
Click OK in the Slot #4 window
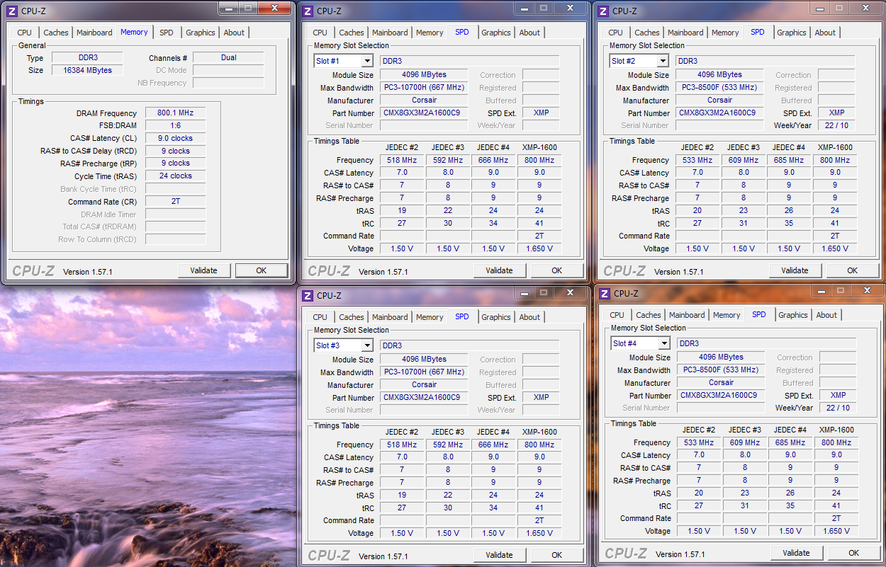854,553
